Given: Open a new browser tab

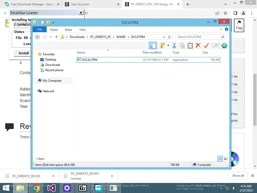Looking at the screenshot, I should coord(188,4).
